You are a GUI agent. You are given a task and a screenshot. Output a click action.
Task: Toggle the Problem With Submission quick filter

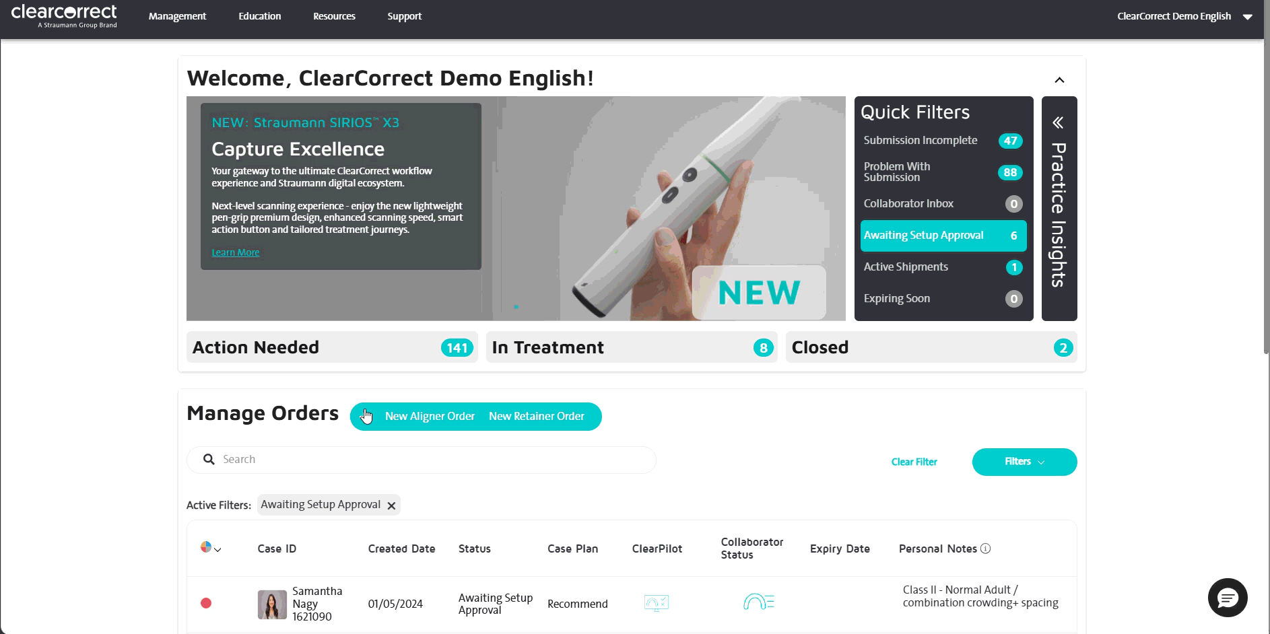[x=943, y=172]
